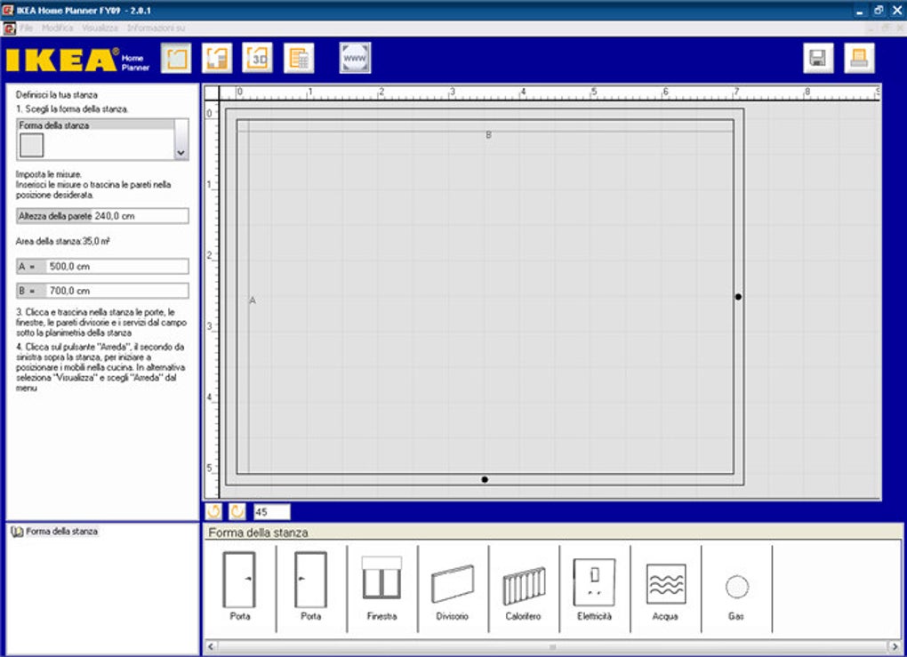Image resolution: width=907 pixels, height=657 pixels.
Task: Click the right wall drag handle dot
Action: [x=738, y=297]
